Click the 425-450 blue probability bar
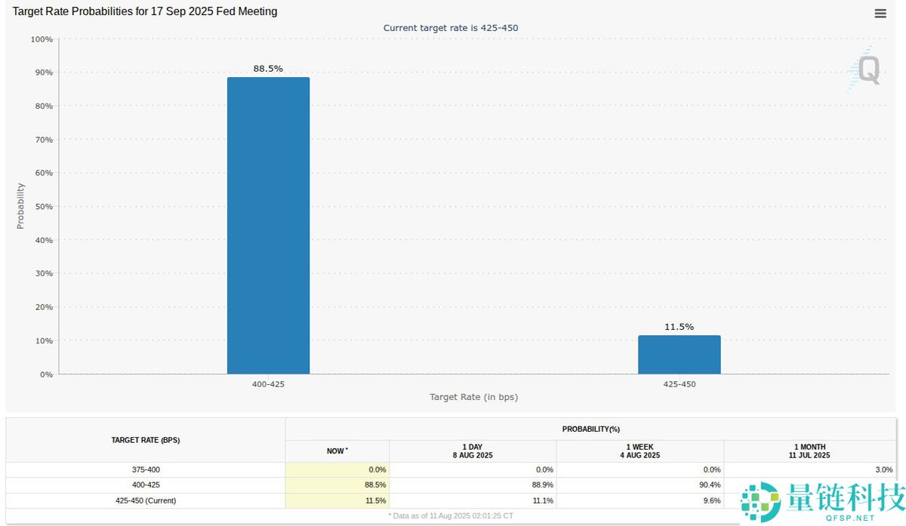The width and height of the screenshot is (906, 526). 679,355
